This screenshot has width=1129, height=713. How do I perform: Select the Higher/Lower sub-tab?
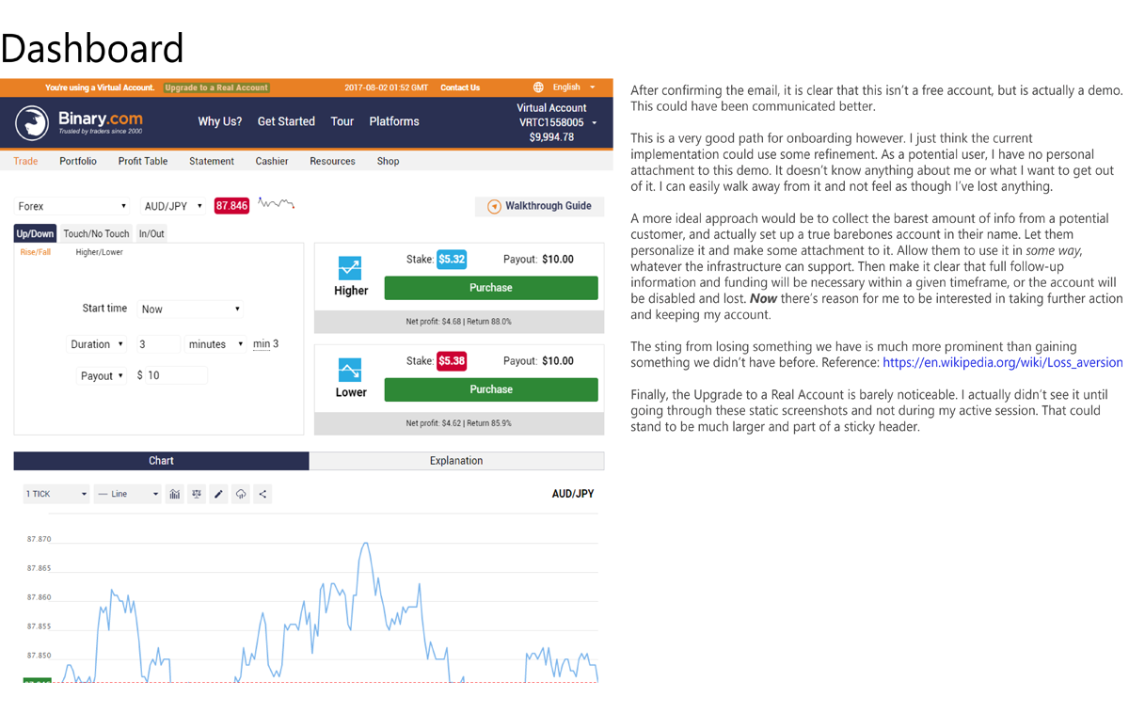(x=99, y=252)
